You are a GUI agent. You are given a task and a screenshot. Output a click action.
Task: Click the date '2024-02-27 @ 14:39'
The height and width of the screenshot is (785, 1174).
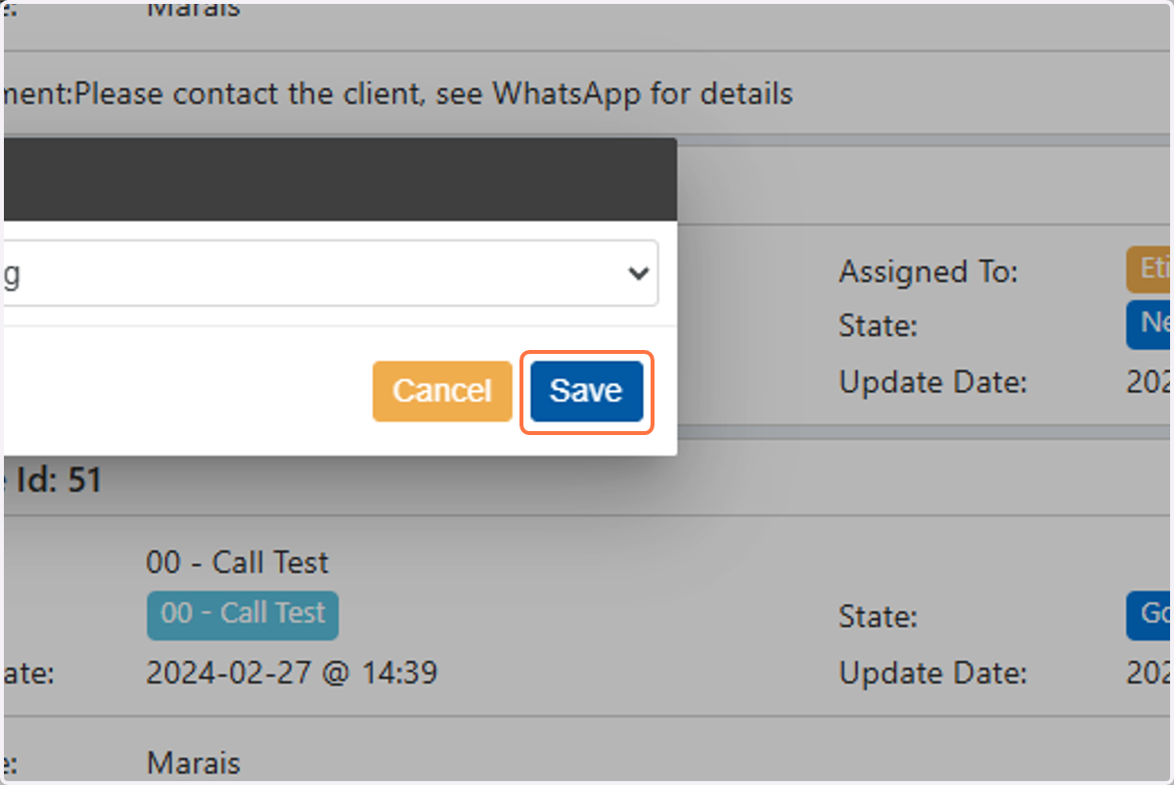(x=292, y=673)
